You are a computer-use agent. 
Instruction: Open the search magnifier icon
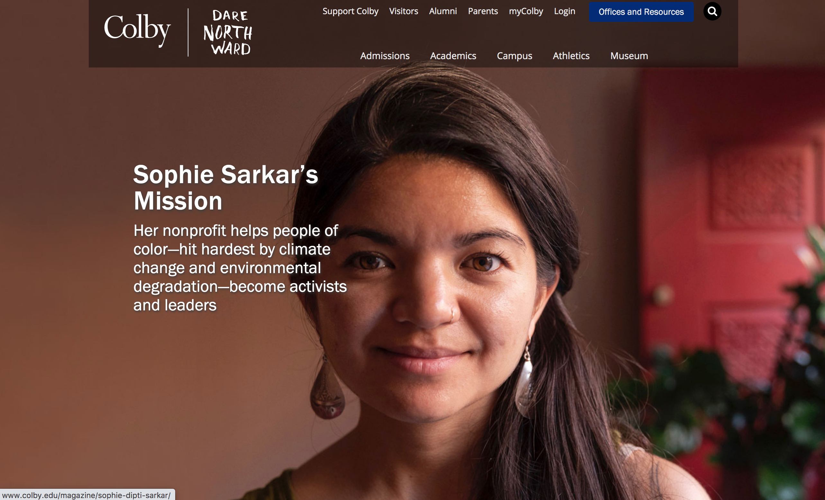(712, 11)
